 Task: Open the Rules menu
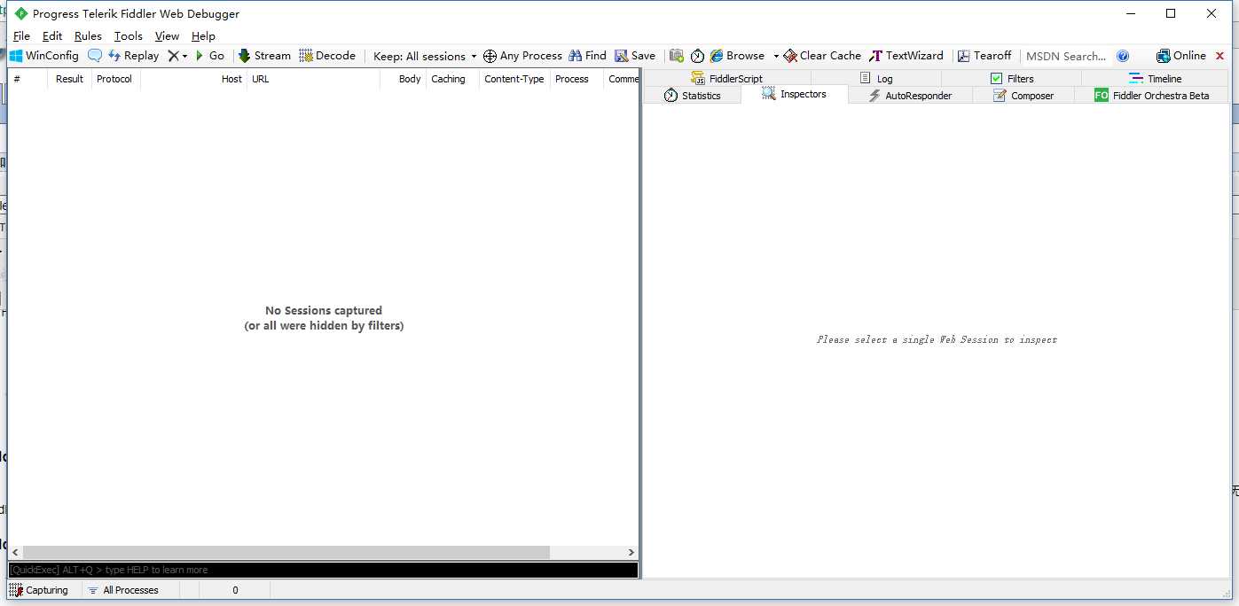click(x=88, y=36)
